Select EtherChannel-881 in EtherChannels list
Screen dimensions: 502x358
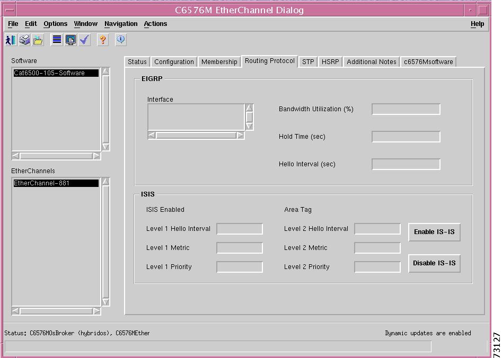56,183
